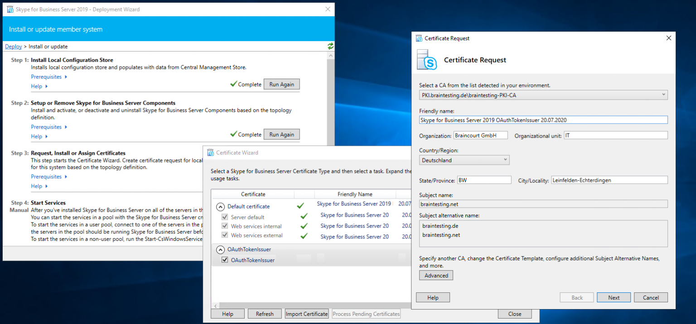The image size is (696, 324).
Task: Click the Friendly Name column header
Action: [355, 194]
